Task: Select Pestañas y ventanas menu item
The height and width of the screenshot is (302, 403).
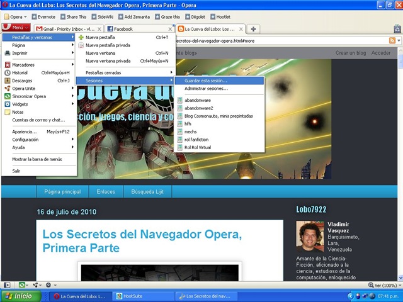Action: (x=38, y=37)
